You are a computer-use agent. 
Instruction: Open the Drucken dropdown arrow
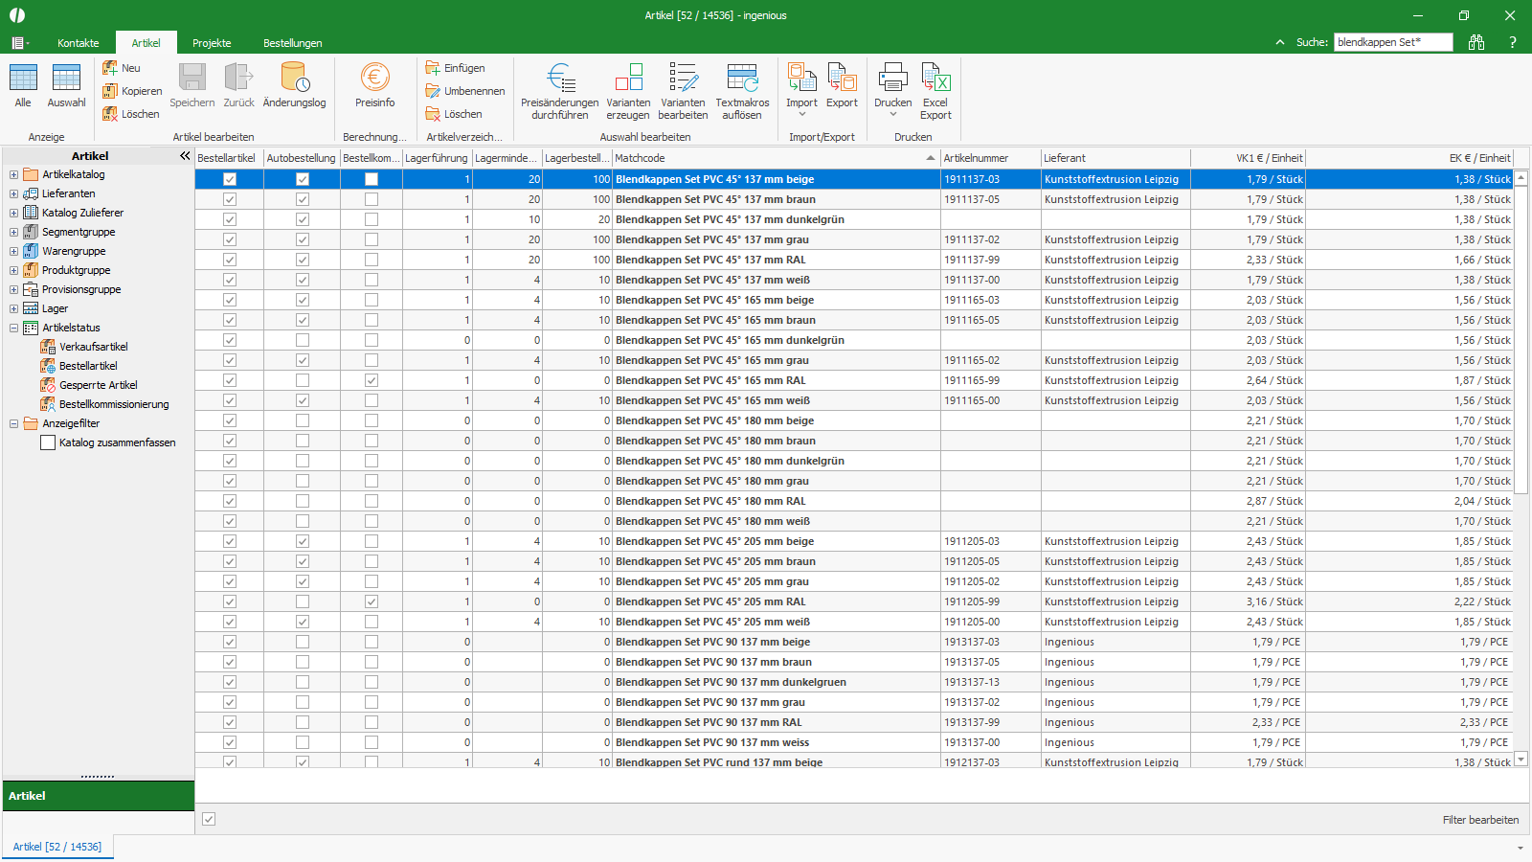pyautogui.click(x=893, y=115)
